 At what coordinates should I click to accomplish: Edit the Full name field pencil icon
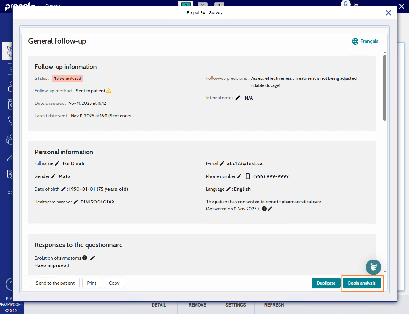[57, 164]
